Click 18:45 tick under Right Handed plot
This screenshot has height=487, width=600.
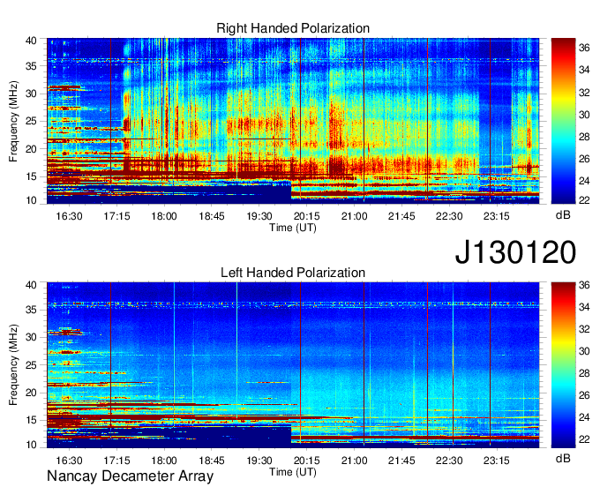pos(212,216)
